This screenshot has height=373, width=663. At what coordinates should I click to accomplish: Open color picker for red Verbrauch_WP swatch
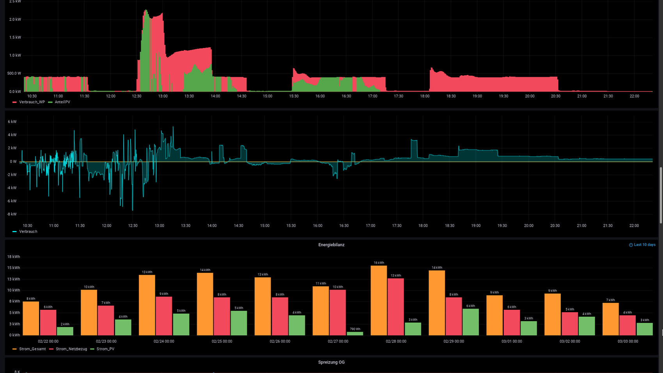click(14, 102)
